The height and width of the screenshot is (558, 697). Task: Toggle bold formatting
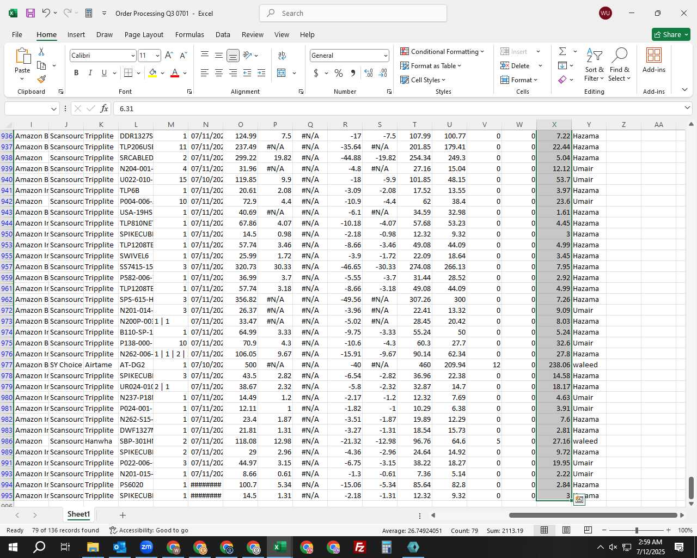76,73
